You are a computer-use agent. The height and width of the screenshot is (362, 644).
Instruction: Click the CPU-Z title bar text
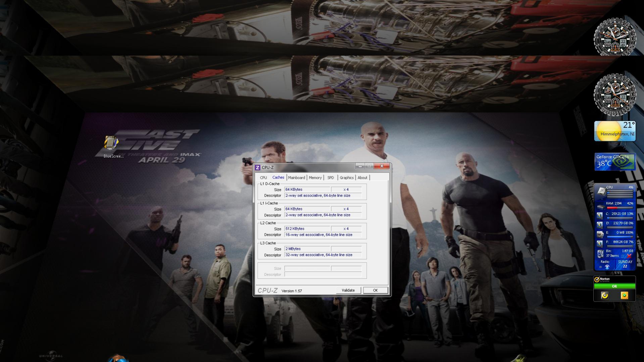tap(267, 167)
